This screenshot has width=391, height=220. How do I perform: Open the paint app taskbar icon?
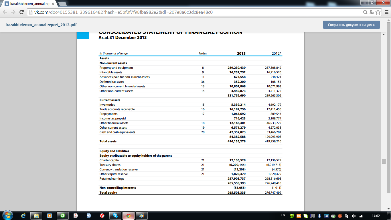(142, 216)
